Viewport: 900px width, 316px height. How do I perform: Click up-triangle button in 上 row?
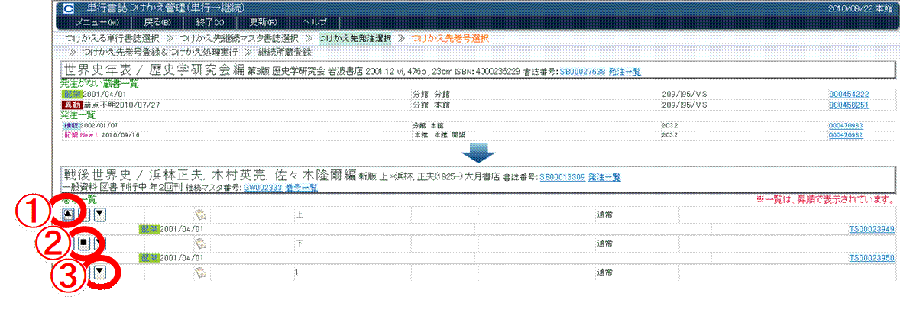[x=68, y=215]
